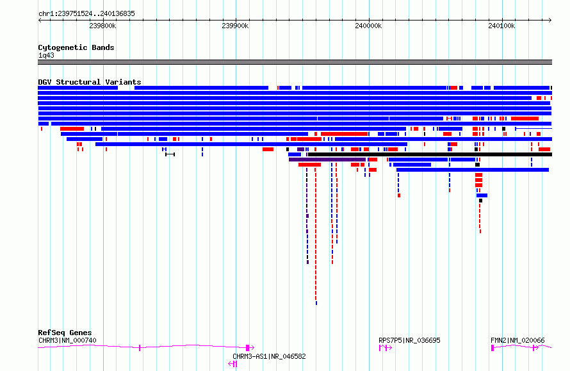Click the 239800k ruler label
This screenshot has height=371, width=570.
102,26
